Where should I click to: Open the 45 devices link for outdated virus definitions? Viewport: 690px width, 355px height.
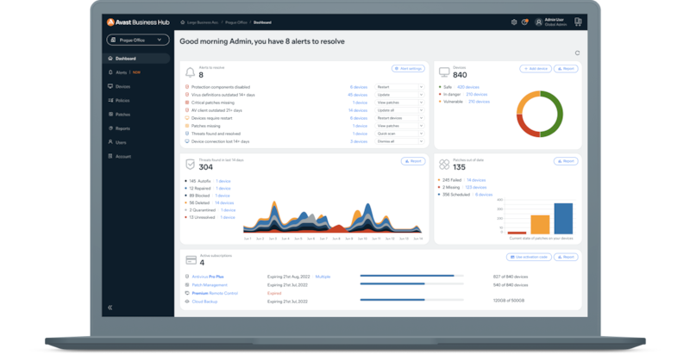pos(358,95)
